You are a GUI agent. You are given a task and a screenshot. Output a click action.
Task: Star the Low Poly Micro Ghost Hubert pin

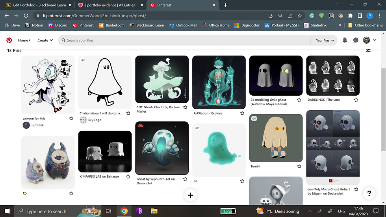click(356, 189)
